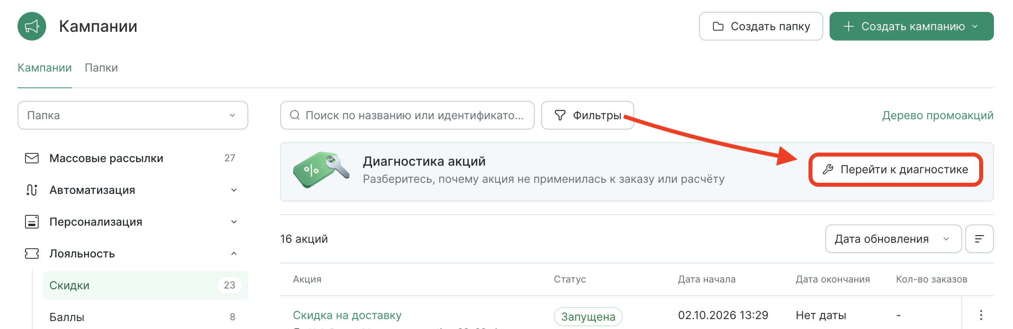Open three-dot menu for Скидка на доставку

pyautogui.click(x=981, y=315)
